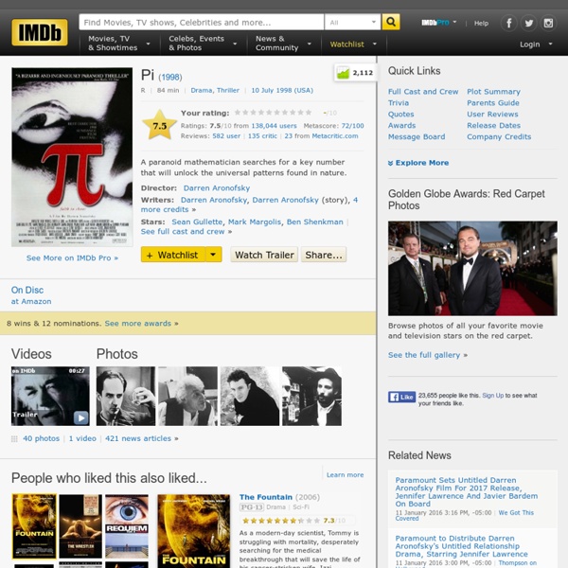Open The Fountain title link
The image size is (568, 568).
click(266, 497)
